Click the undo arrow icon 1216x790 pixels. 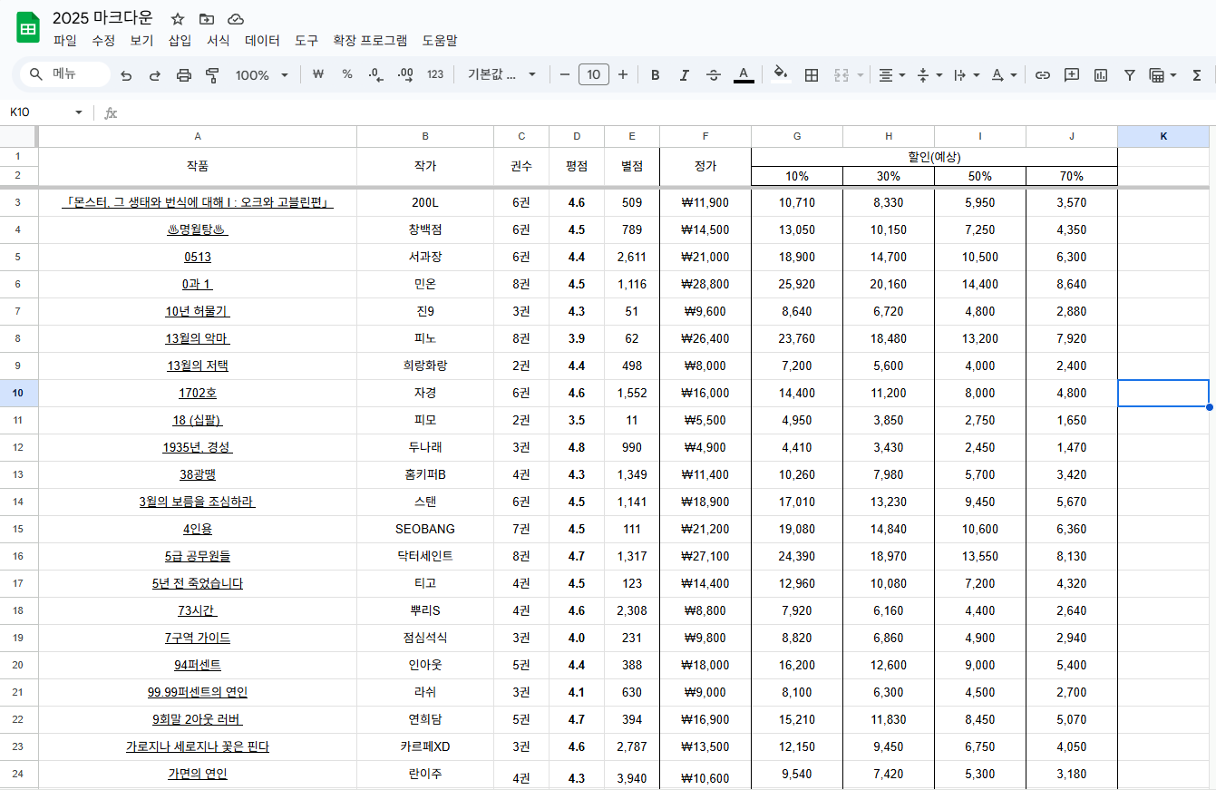pyautogui.click(x=126, y=75)
